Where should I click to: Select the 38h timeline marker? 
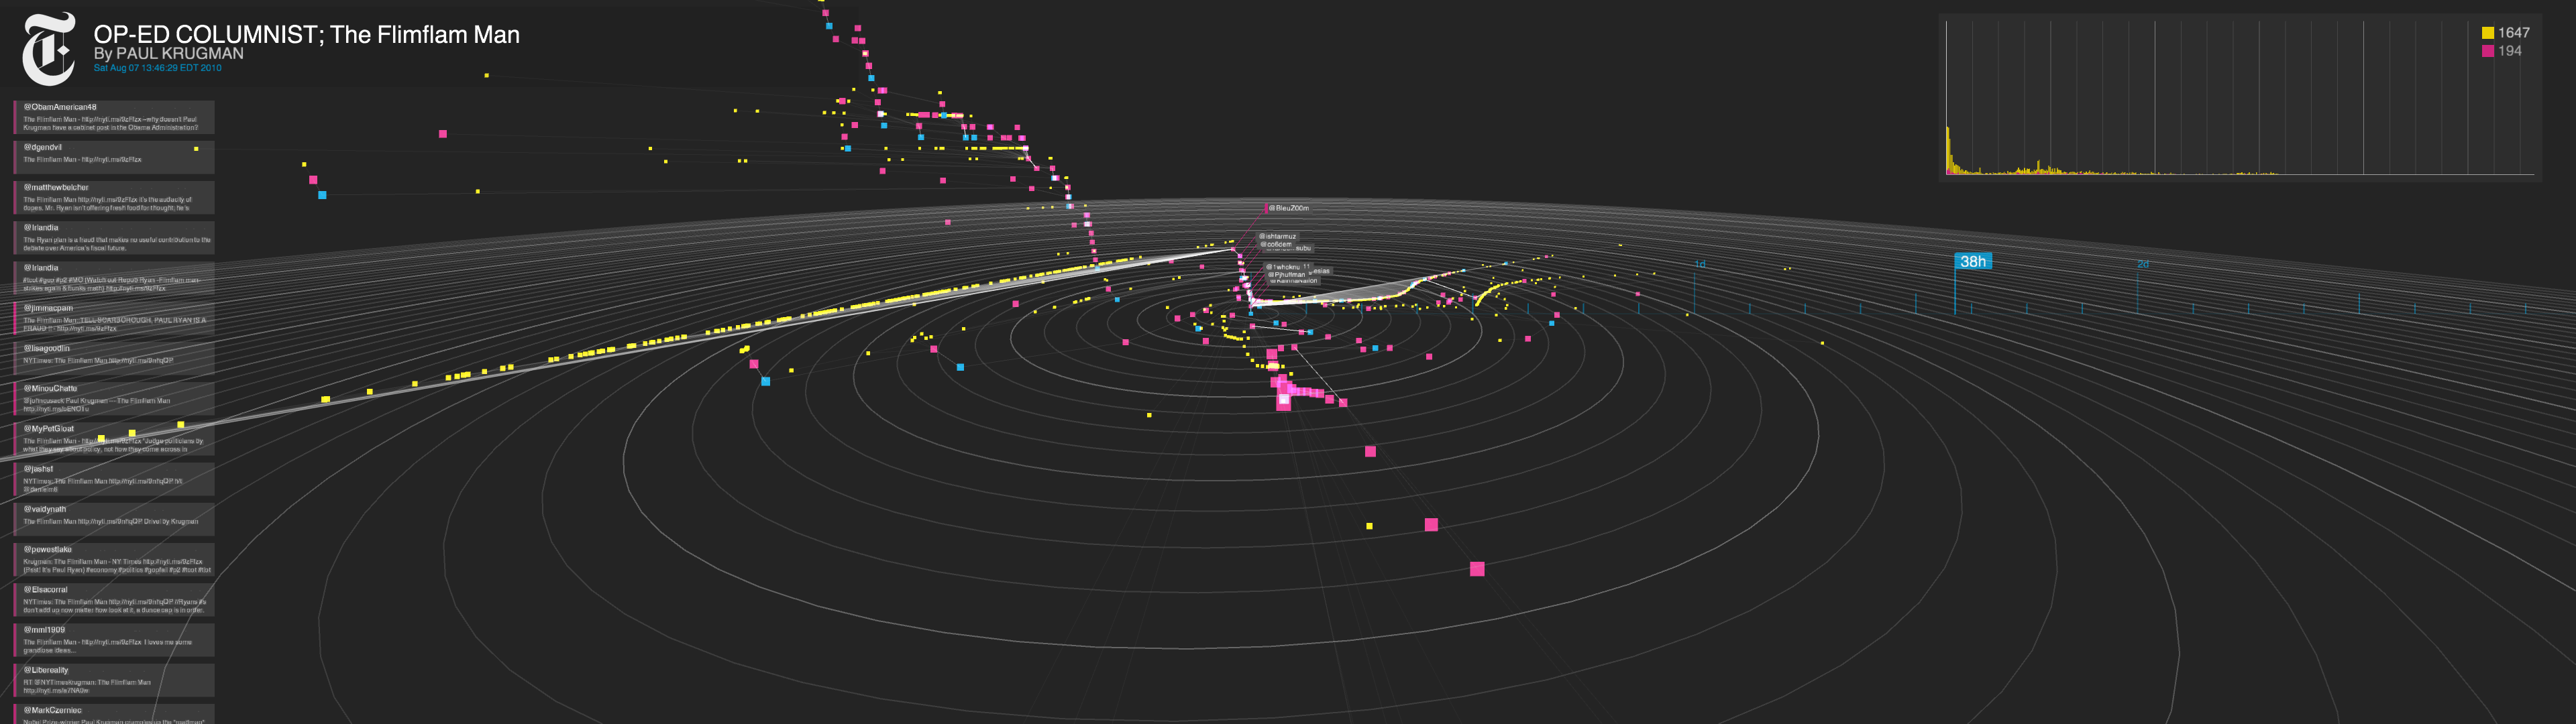coord(1972,262)
